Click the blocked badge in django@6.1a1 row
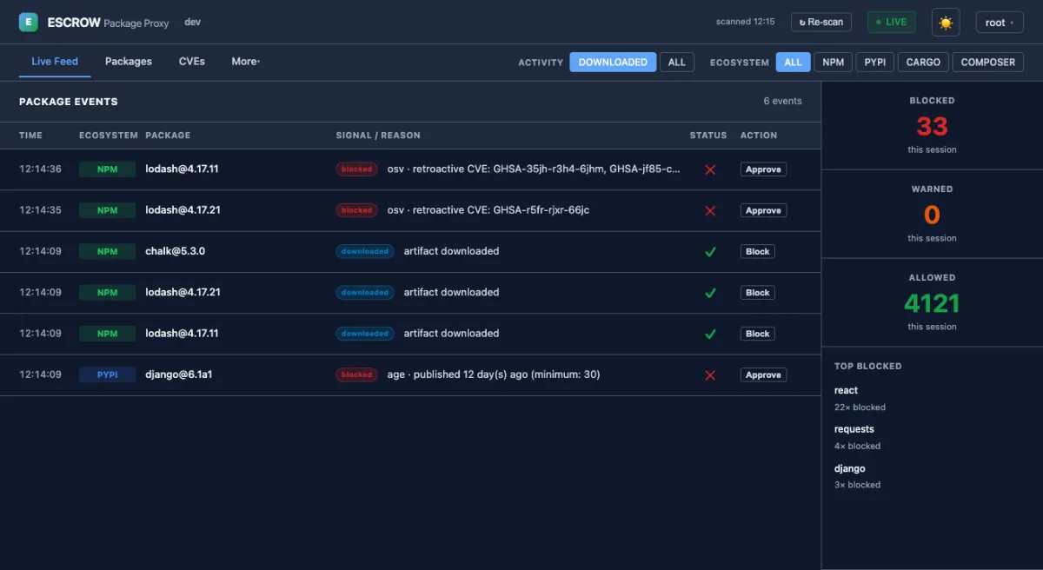Screen dimensions: 1043x570 (x=356, y=374)
